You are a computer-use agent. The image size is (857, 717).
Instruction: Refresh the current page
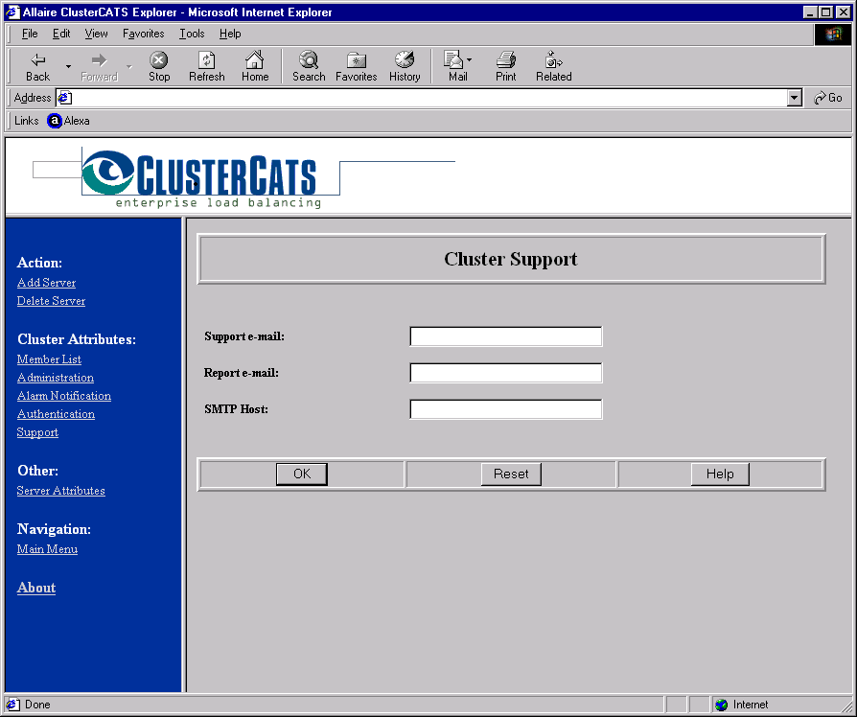click(207, 67)
